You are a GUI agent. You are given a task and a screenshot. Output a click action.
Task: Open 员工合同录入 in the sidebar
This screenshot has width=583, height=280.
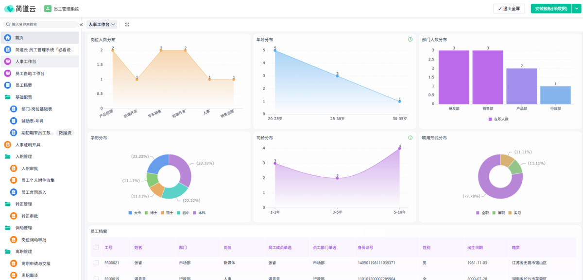click(x=39, y=192)
